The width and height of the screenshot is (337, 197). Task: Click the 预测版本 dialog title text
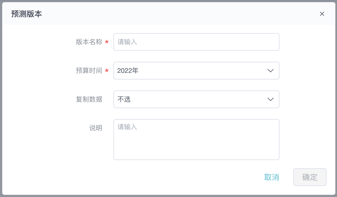pyautogui.click(x=27, y=14)
